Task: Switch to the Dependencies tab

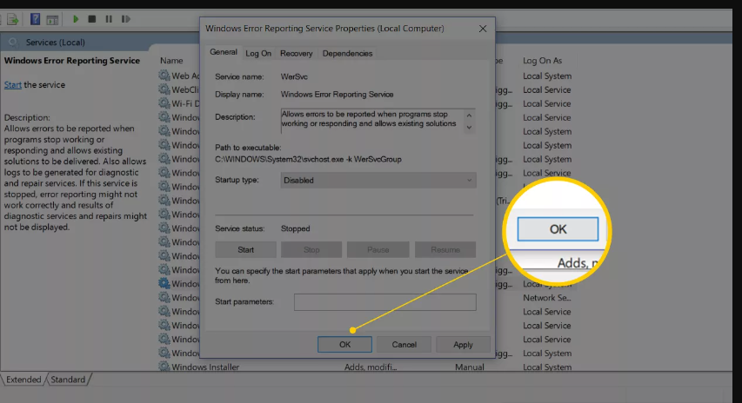Action: point(347,53)
